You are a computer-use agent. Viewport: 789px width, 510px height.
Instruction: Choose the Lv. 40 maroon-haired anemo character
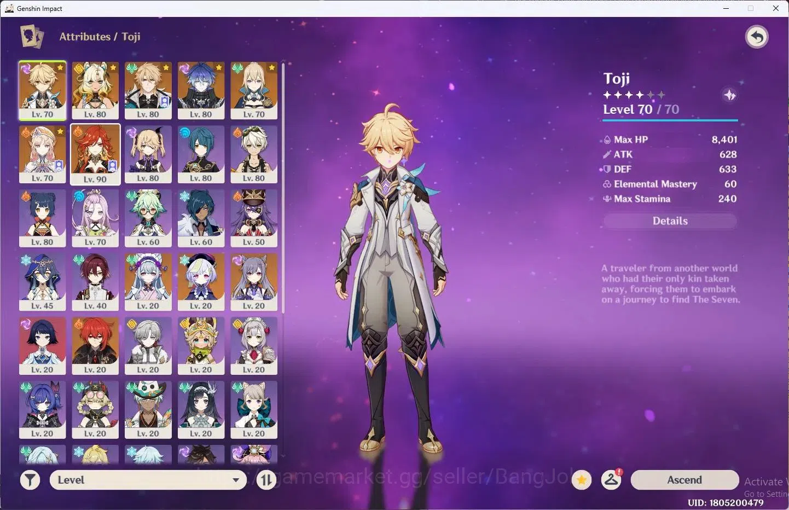(x=95, y=282)
